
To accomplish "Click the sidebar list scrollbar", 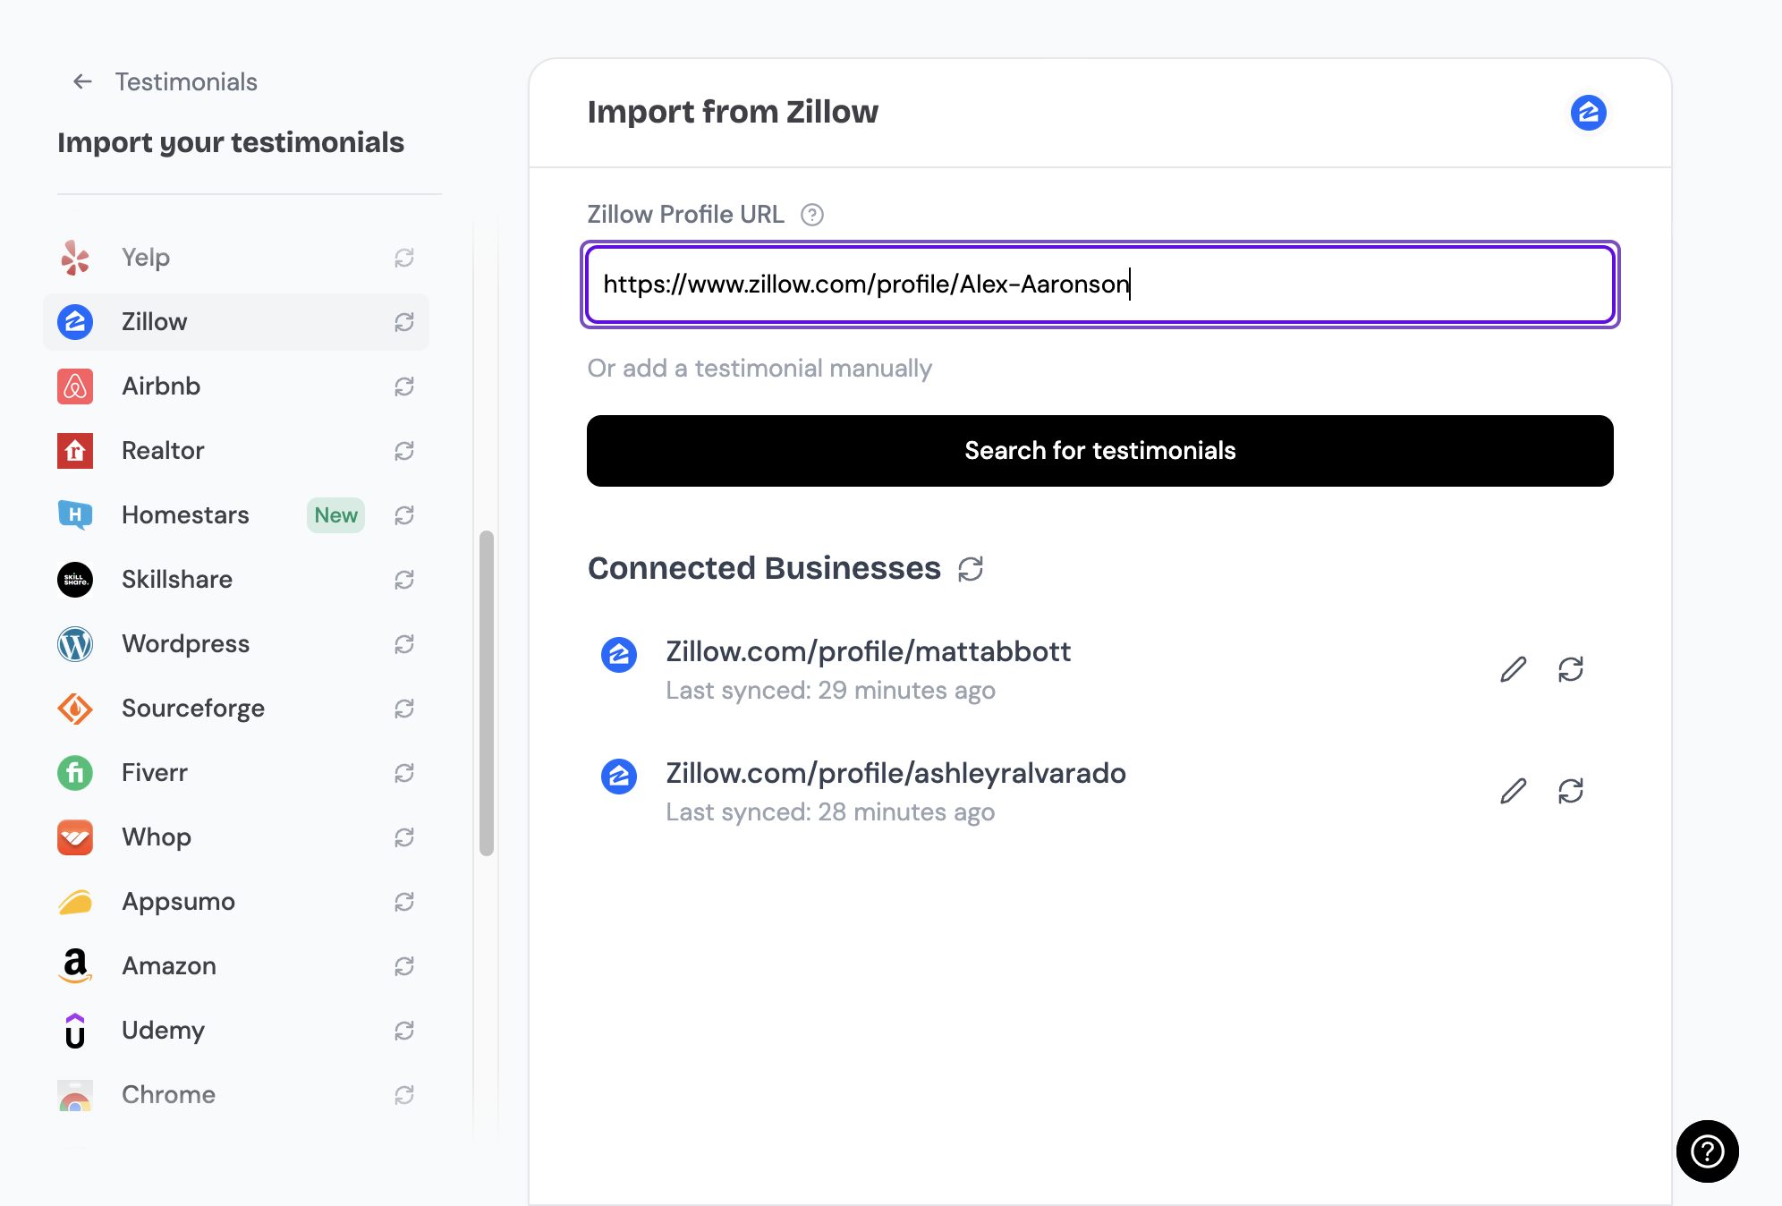I will 487,693.
